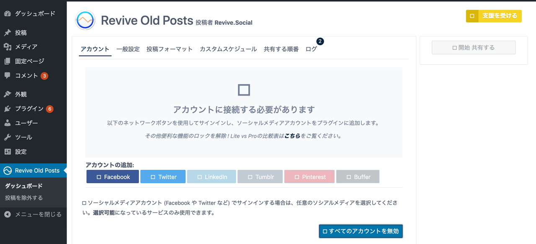This screenshot has height=244, width=536.
Task: Collapse sidebar with メニューを閉じる
Action: click(x=33, y=214)
